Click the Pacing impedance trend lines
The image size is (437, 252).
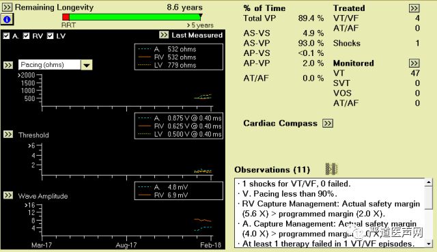(203, 97)
